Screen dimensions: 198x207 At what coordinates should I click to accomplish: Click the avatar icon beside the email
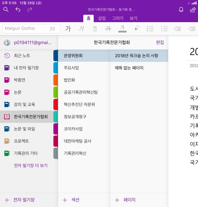(x=7, y=43)
